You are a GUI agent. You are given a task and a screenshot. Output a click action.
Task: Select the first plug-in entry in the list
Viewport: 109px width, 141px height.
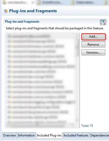(29, 36)
